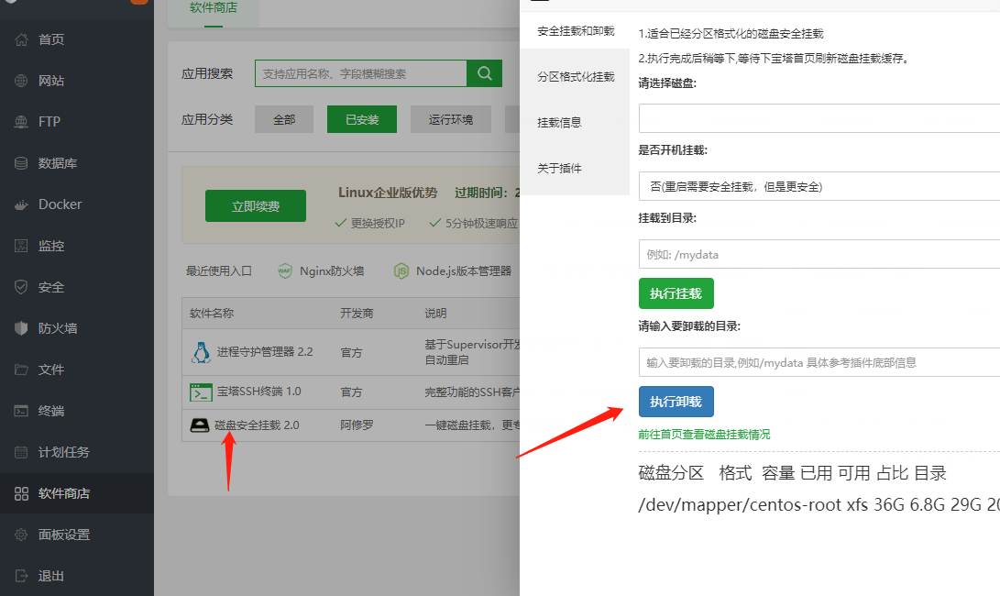Click the 开发商 column header
Screen dimensions: 1000x596
(357, 314)
